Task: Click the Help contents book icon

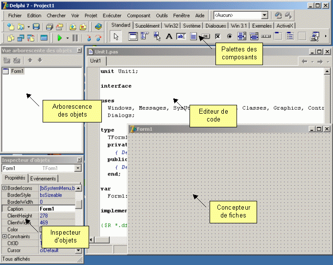Action: (98, 27)
